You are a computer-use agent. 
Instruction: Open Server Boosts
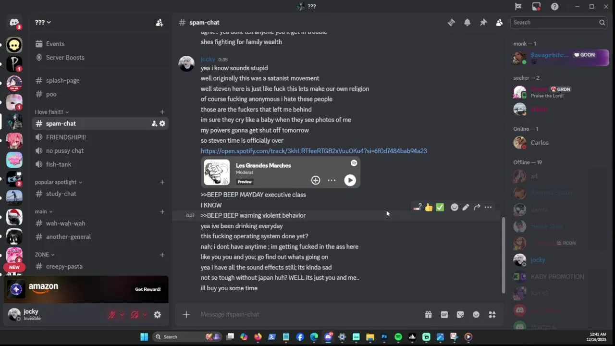100,57
